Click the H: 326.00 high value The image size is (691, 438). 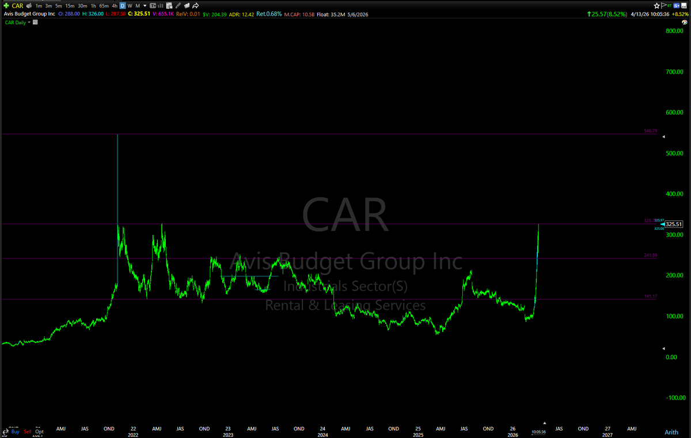[93, 14]
